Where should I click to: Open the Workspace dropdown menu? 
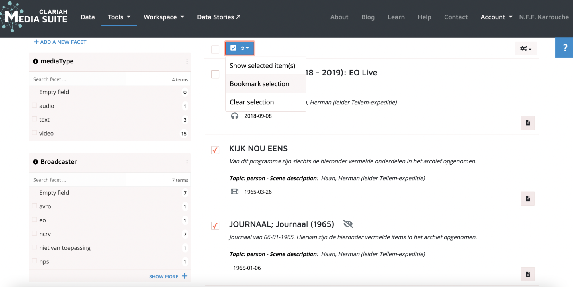point(164,17)
